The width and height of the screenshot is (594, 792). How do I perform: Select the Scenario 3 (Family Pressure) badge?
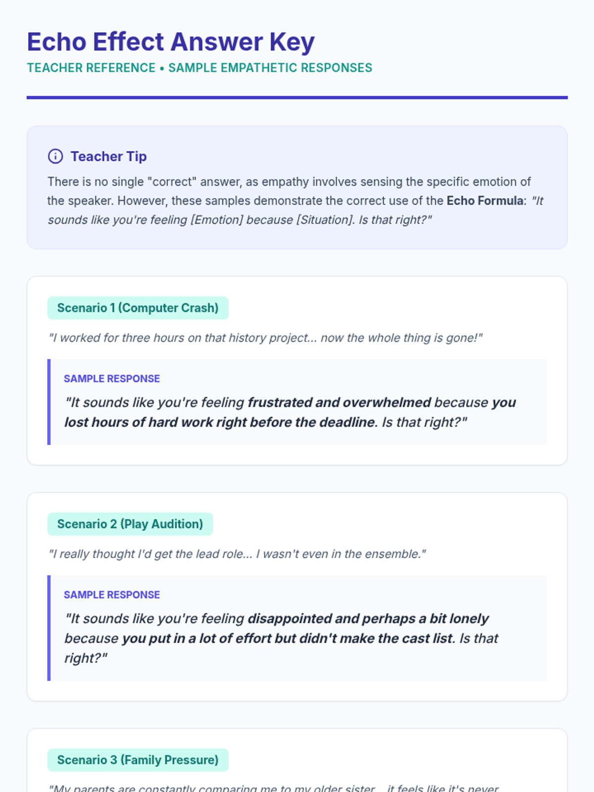[138, 760]
